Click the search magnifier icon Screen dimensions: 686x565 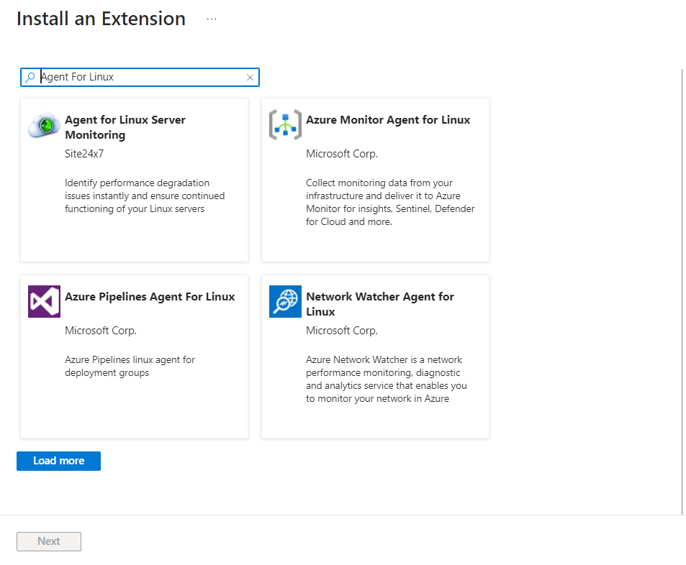pos(30,78)
